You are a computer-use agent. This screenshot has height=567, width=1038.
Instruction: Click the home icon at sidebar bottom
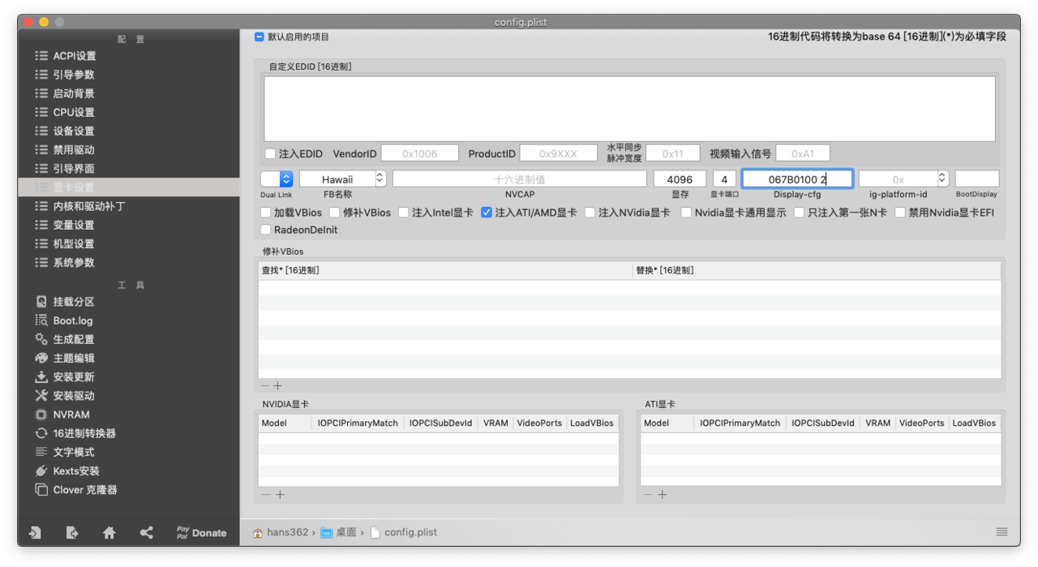[x=109, y=533]
